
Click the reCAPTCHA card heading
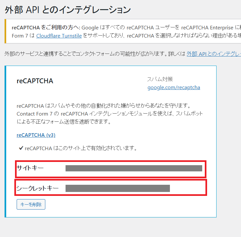tap(35, 81)
